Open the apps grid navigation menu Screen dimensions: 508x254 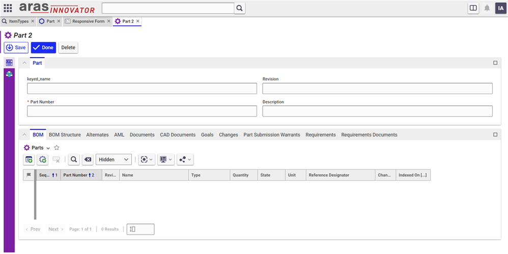click(x=8, y=8)
